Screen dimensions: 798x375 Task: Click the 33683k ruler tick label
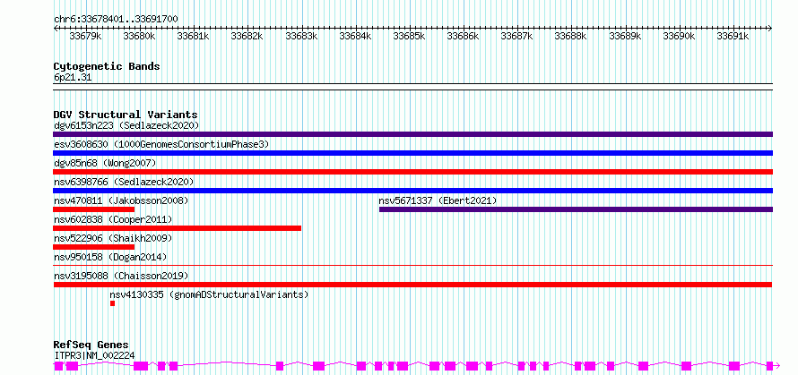pos(301,36)
